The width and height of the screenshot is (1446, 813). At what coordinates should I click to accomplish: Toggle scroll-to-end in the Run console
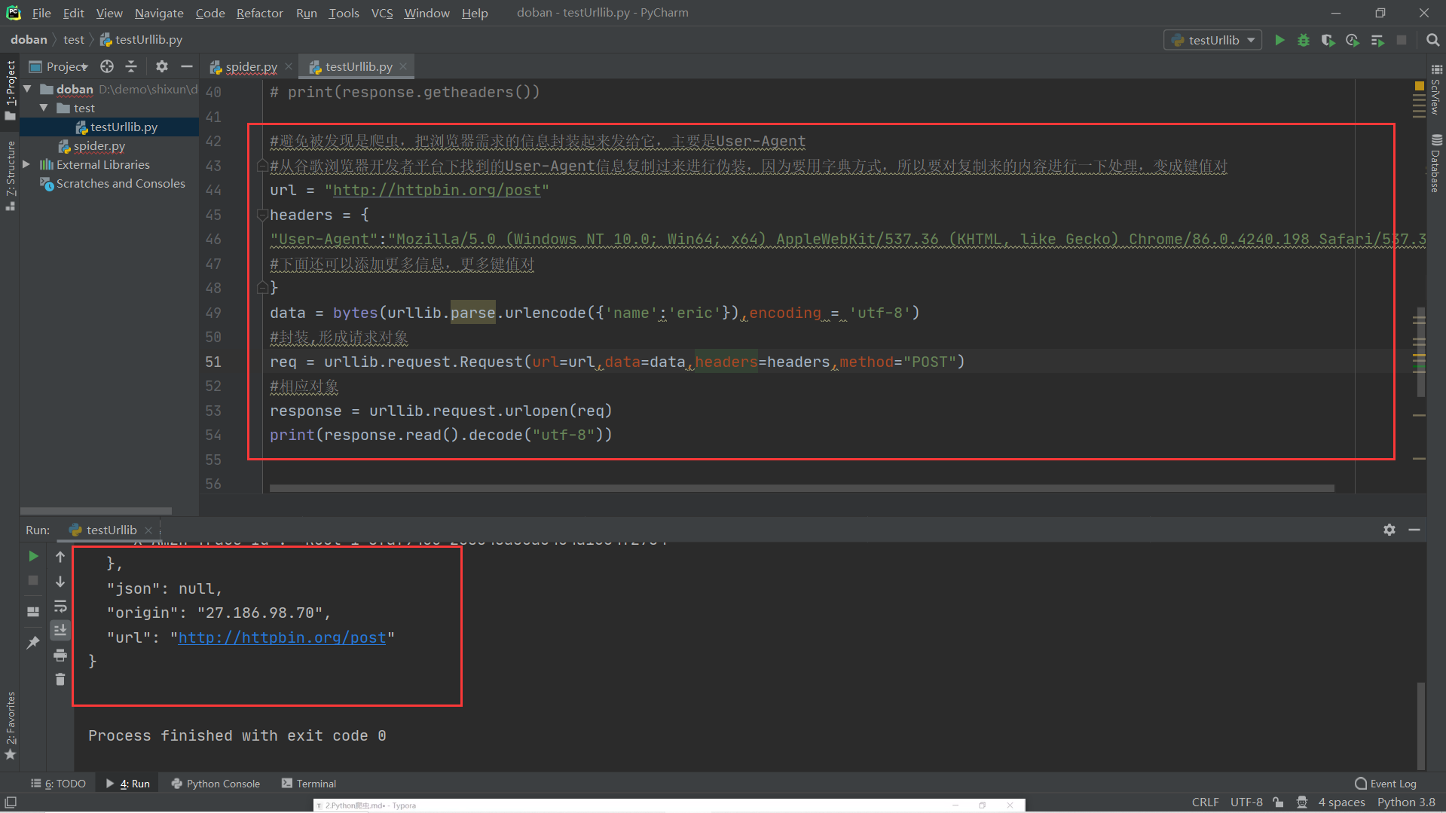pyautogui.click(x=60, y=630)
